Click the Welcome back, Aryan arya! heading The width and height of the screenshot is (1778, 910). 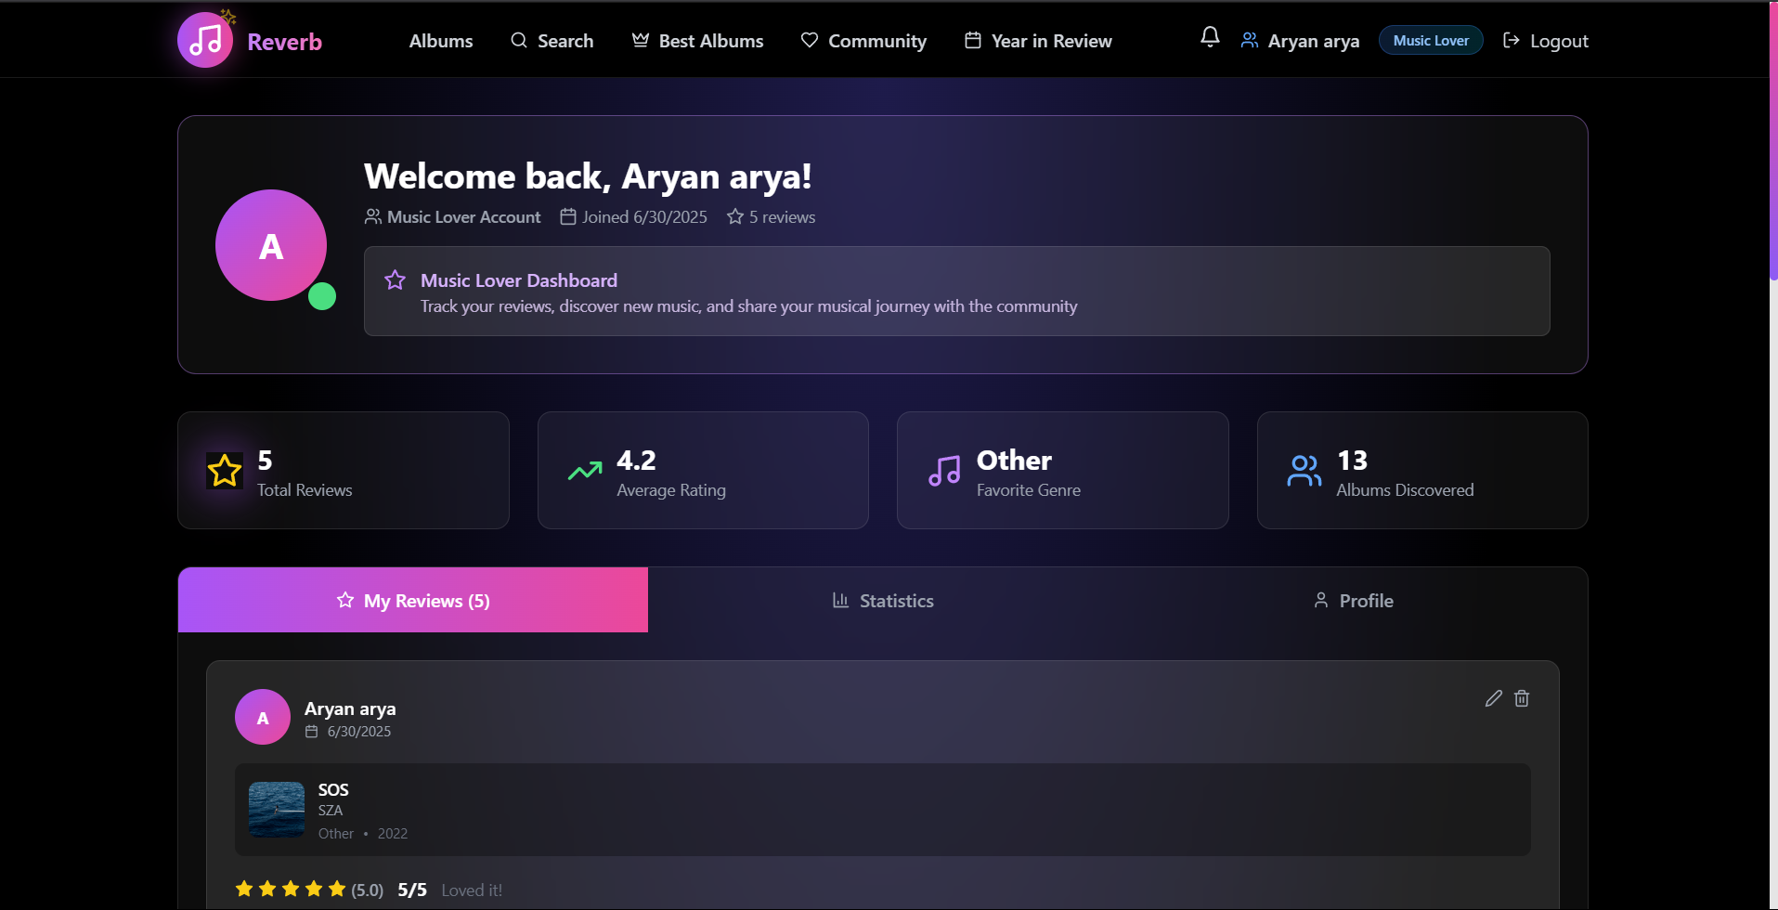click(588, 176)
